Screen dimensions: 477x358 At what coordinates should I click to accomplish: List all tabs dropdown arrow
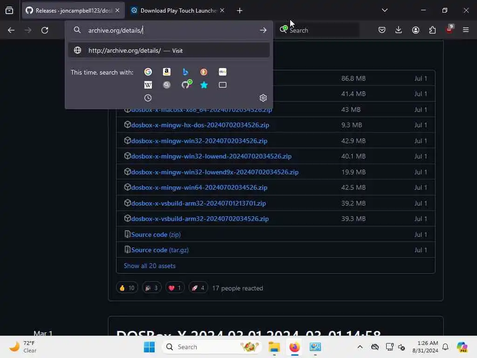pyautogui.click(x=384, y=10)
